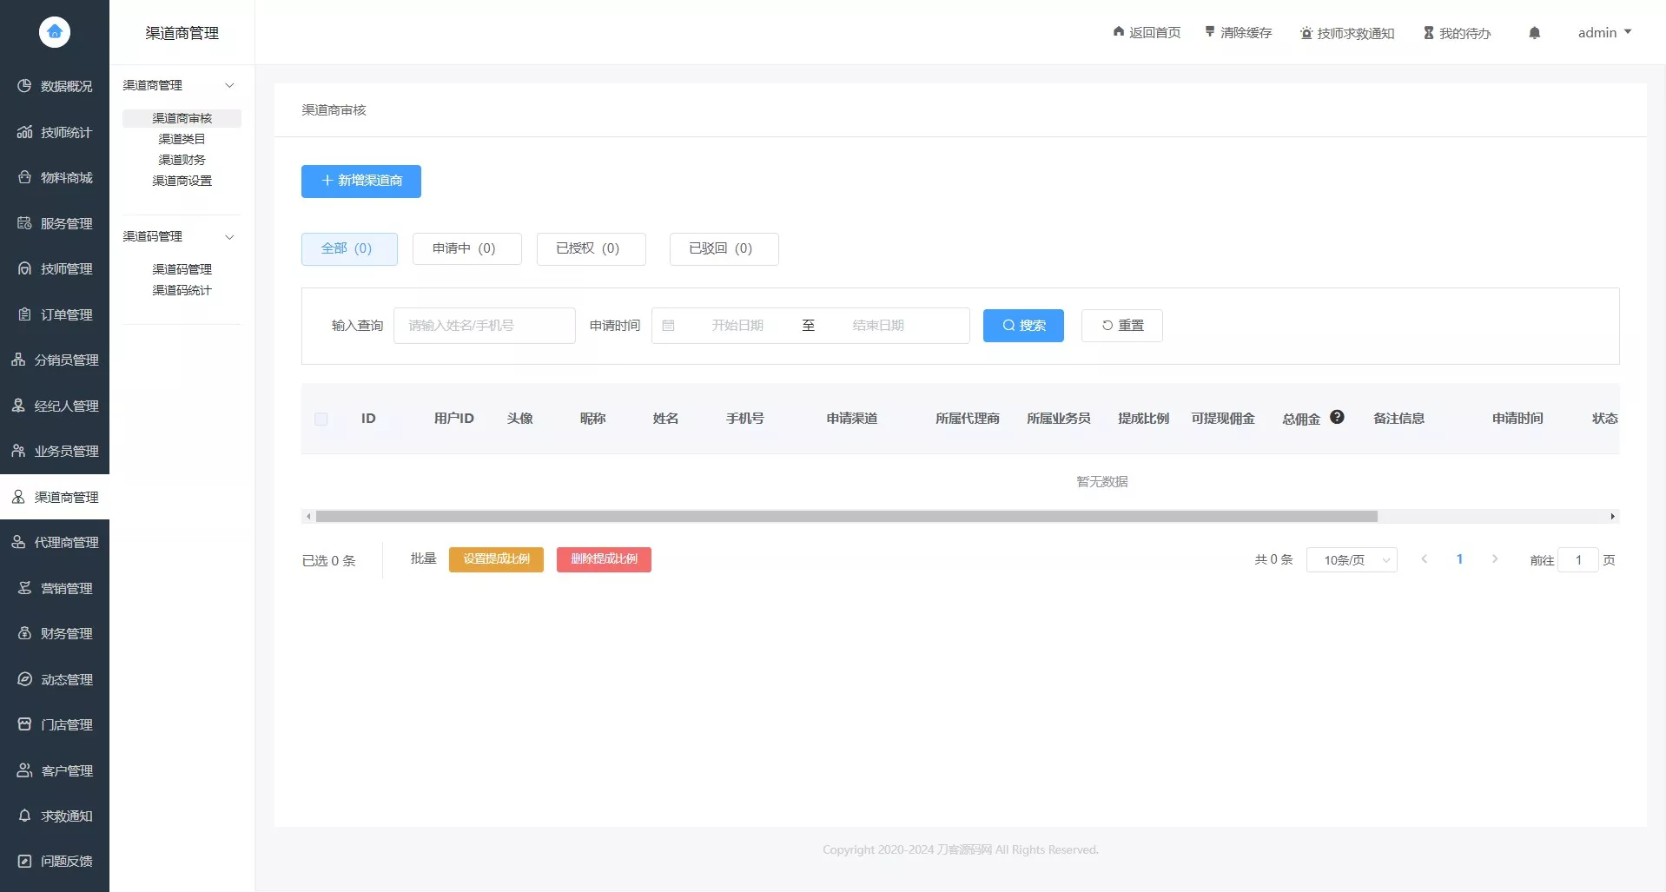Screen dimensions: 1666x892
Task: Click the home logo icon at top left
Action: (x=54, y=32)
